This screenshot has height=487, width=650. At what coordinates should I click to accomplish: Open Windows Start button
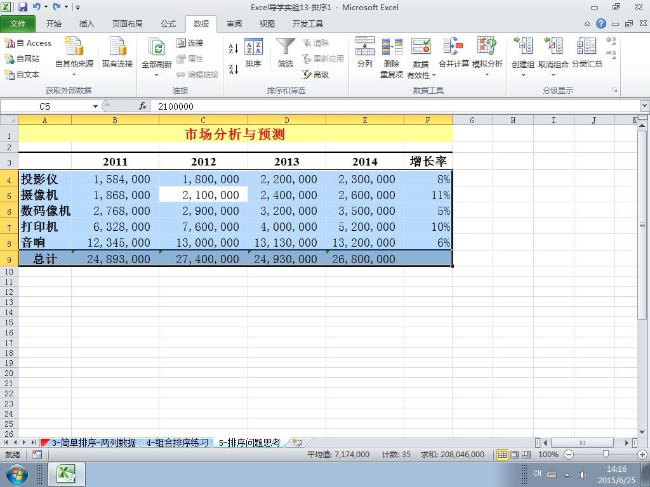16,475
